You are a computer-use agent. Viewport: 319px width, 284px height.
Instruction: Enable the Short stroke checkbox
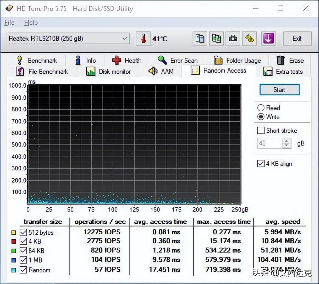[261, 130]
